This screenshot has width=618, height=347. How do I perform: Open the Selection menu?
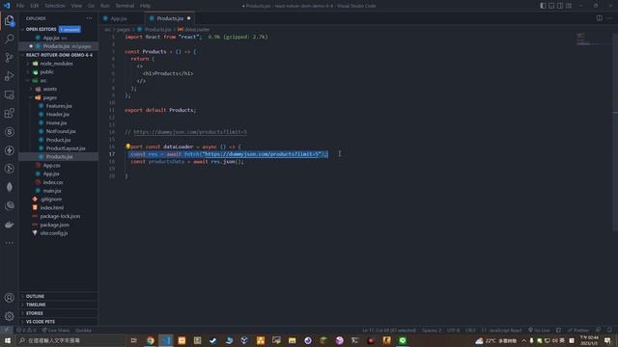[55, 6]
